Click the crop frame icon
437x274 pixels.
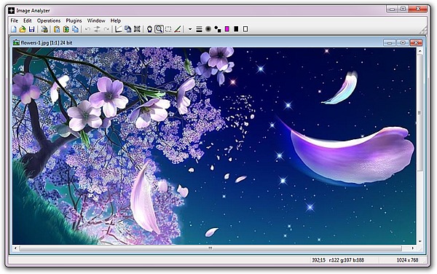point(137,29)
